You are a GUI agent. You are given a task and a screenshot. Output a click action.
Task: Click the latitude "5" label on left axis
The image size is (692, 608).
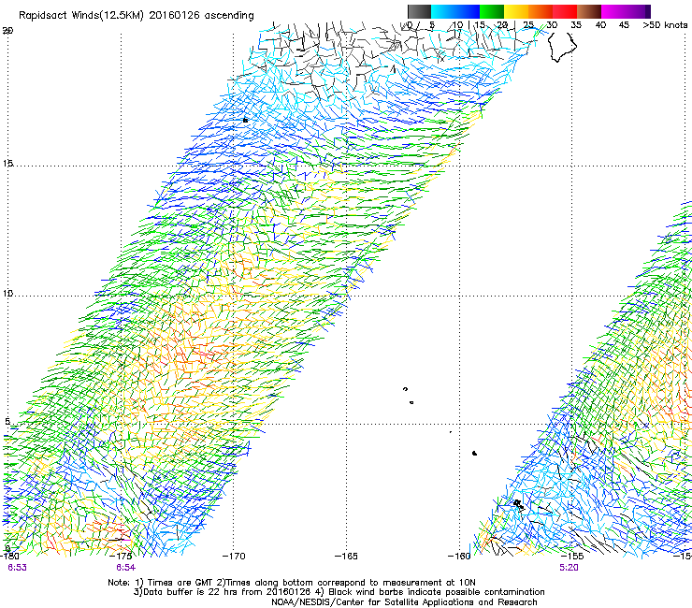tap(7, 422)
